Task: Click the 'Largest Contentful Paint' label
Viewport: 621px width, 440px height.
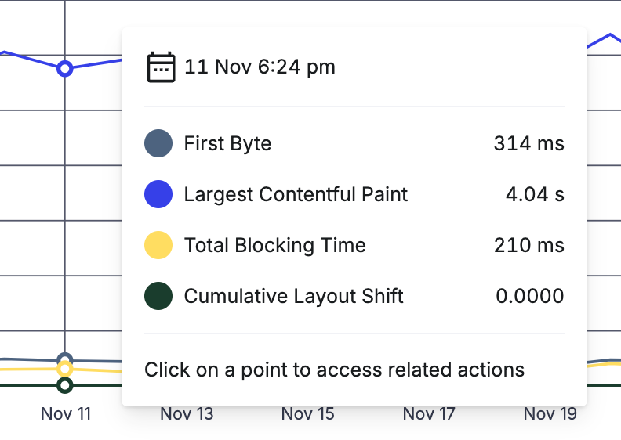Action: point(296,195)
